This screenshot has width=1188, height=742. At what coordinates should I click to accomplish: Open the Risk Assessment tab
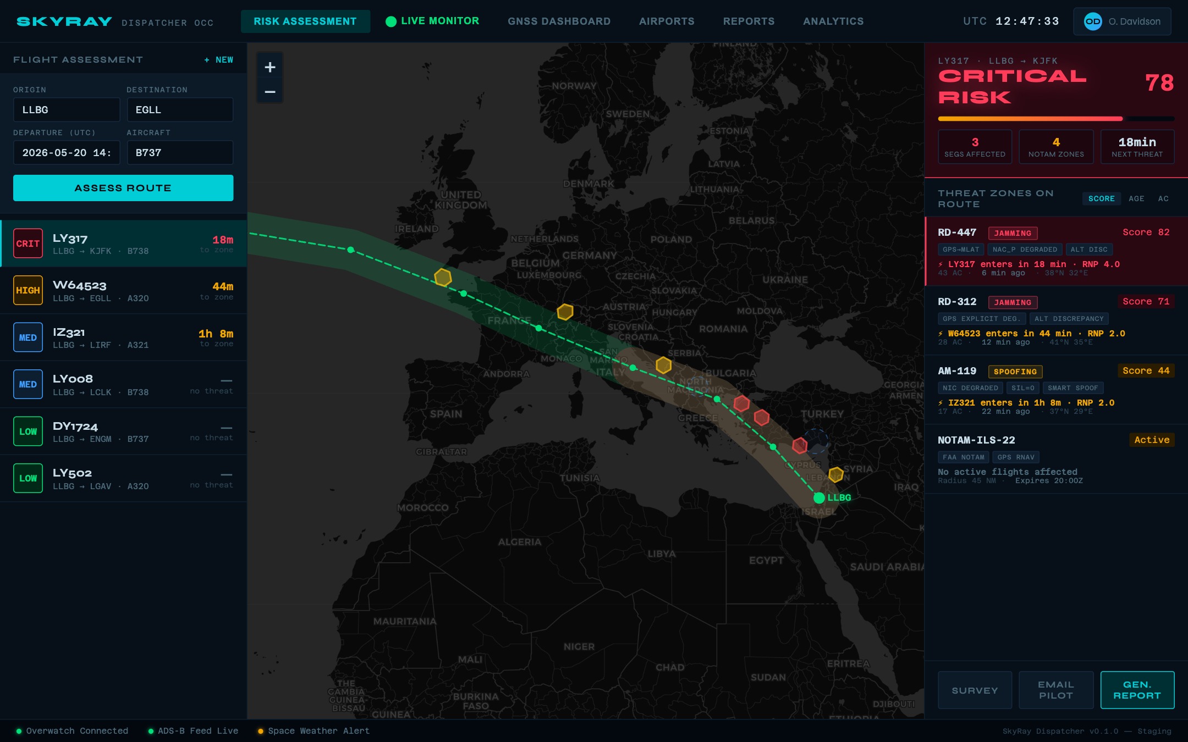pyautogui.click(x=305, y=21)
